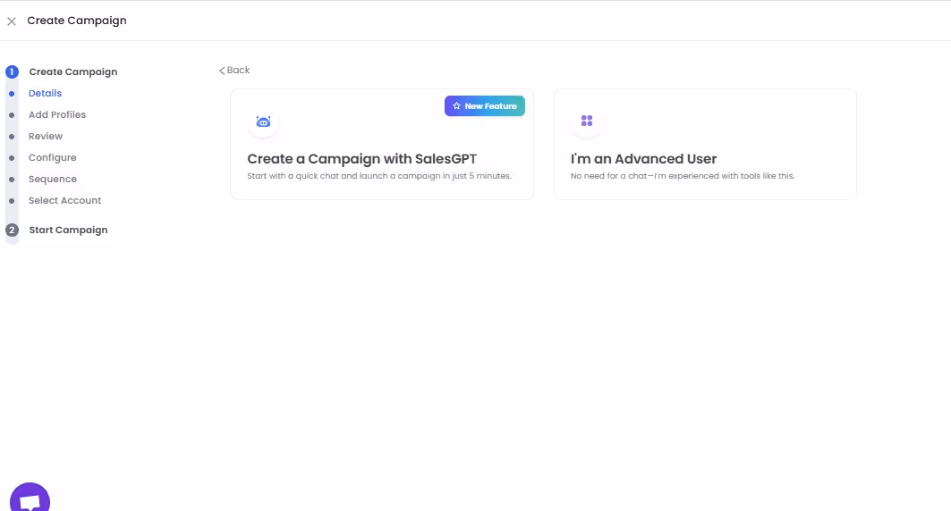
Task: Go to the Configure step
Action: click(x=52, y=157)
